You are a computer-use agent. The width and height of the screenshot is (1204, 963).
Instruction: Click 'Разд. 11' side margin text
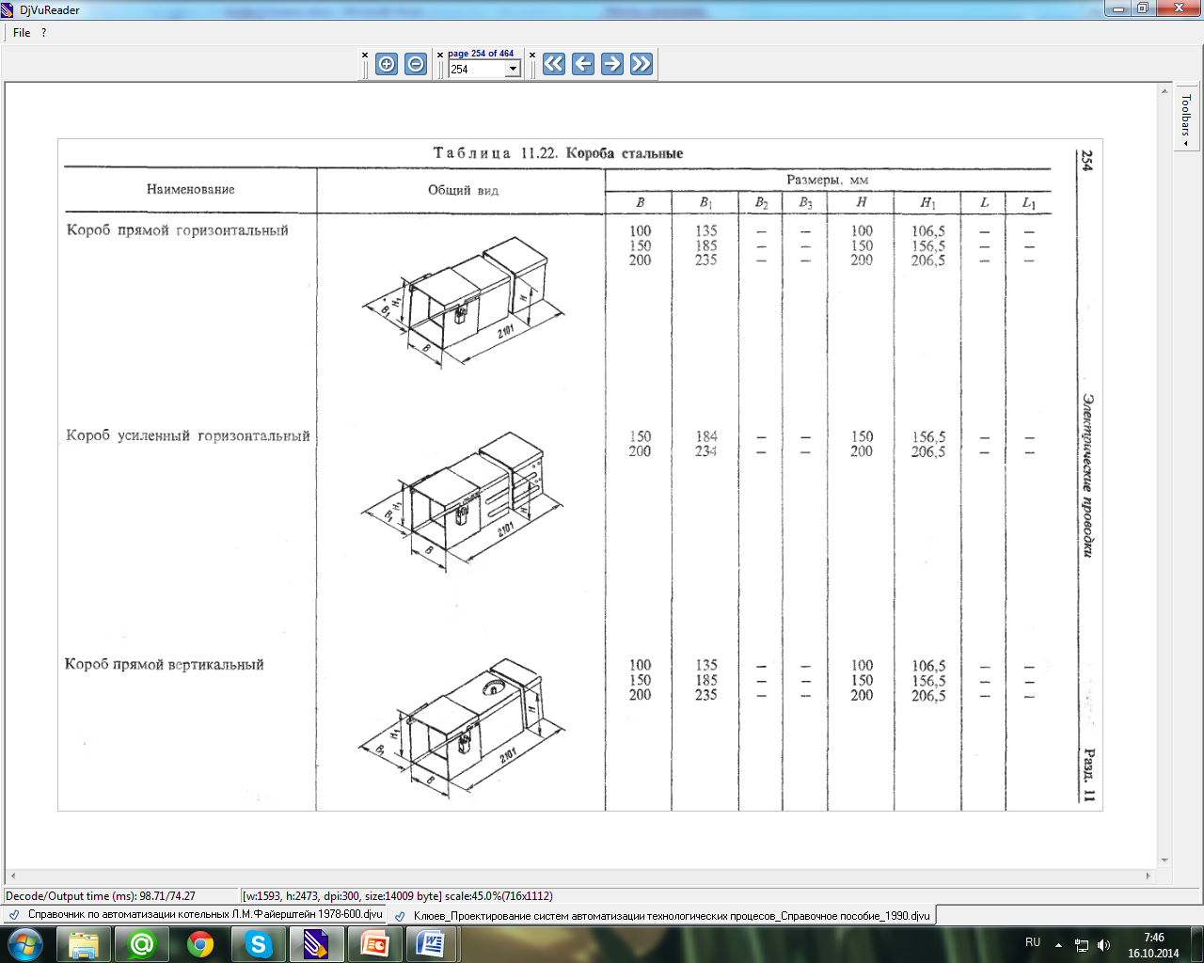(x=1088, y=775)
